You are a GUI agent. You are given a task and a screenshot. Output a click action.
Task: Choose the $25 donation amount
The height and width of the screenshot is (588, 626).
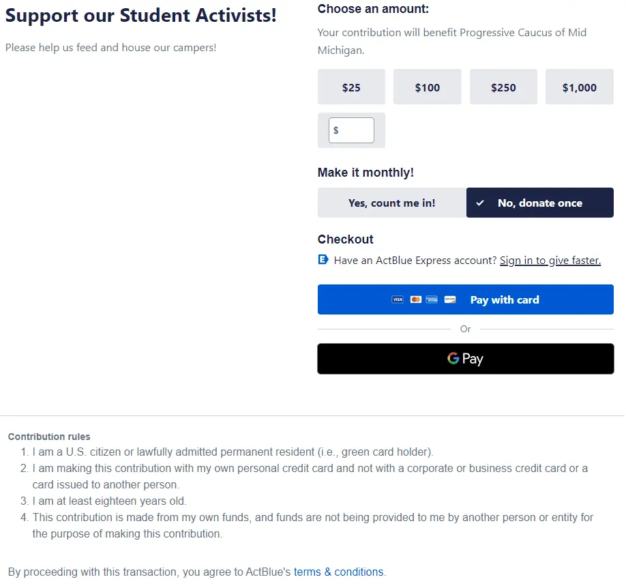[351, 87]
